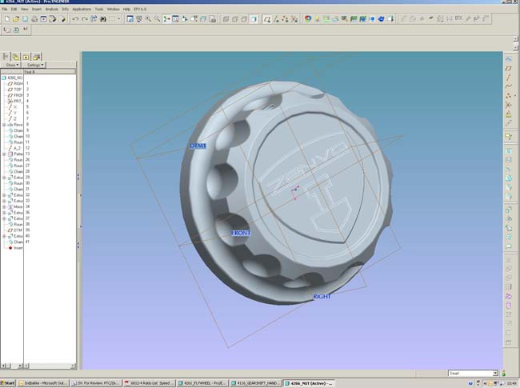Expand the Extrude feature number 40
Image resolution: width=520 pixels, height=388 pixels.
tap(4, 236)
